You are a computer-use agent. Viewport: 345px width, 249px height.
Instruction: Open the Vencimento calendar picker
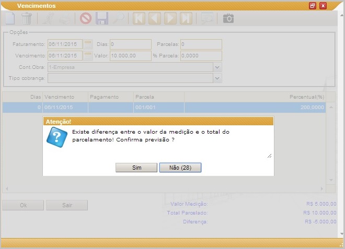click(x=88, y=56)
